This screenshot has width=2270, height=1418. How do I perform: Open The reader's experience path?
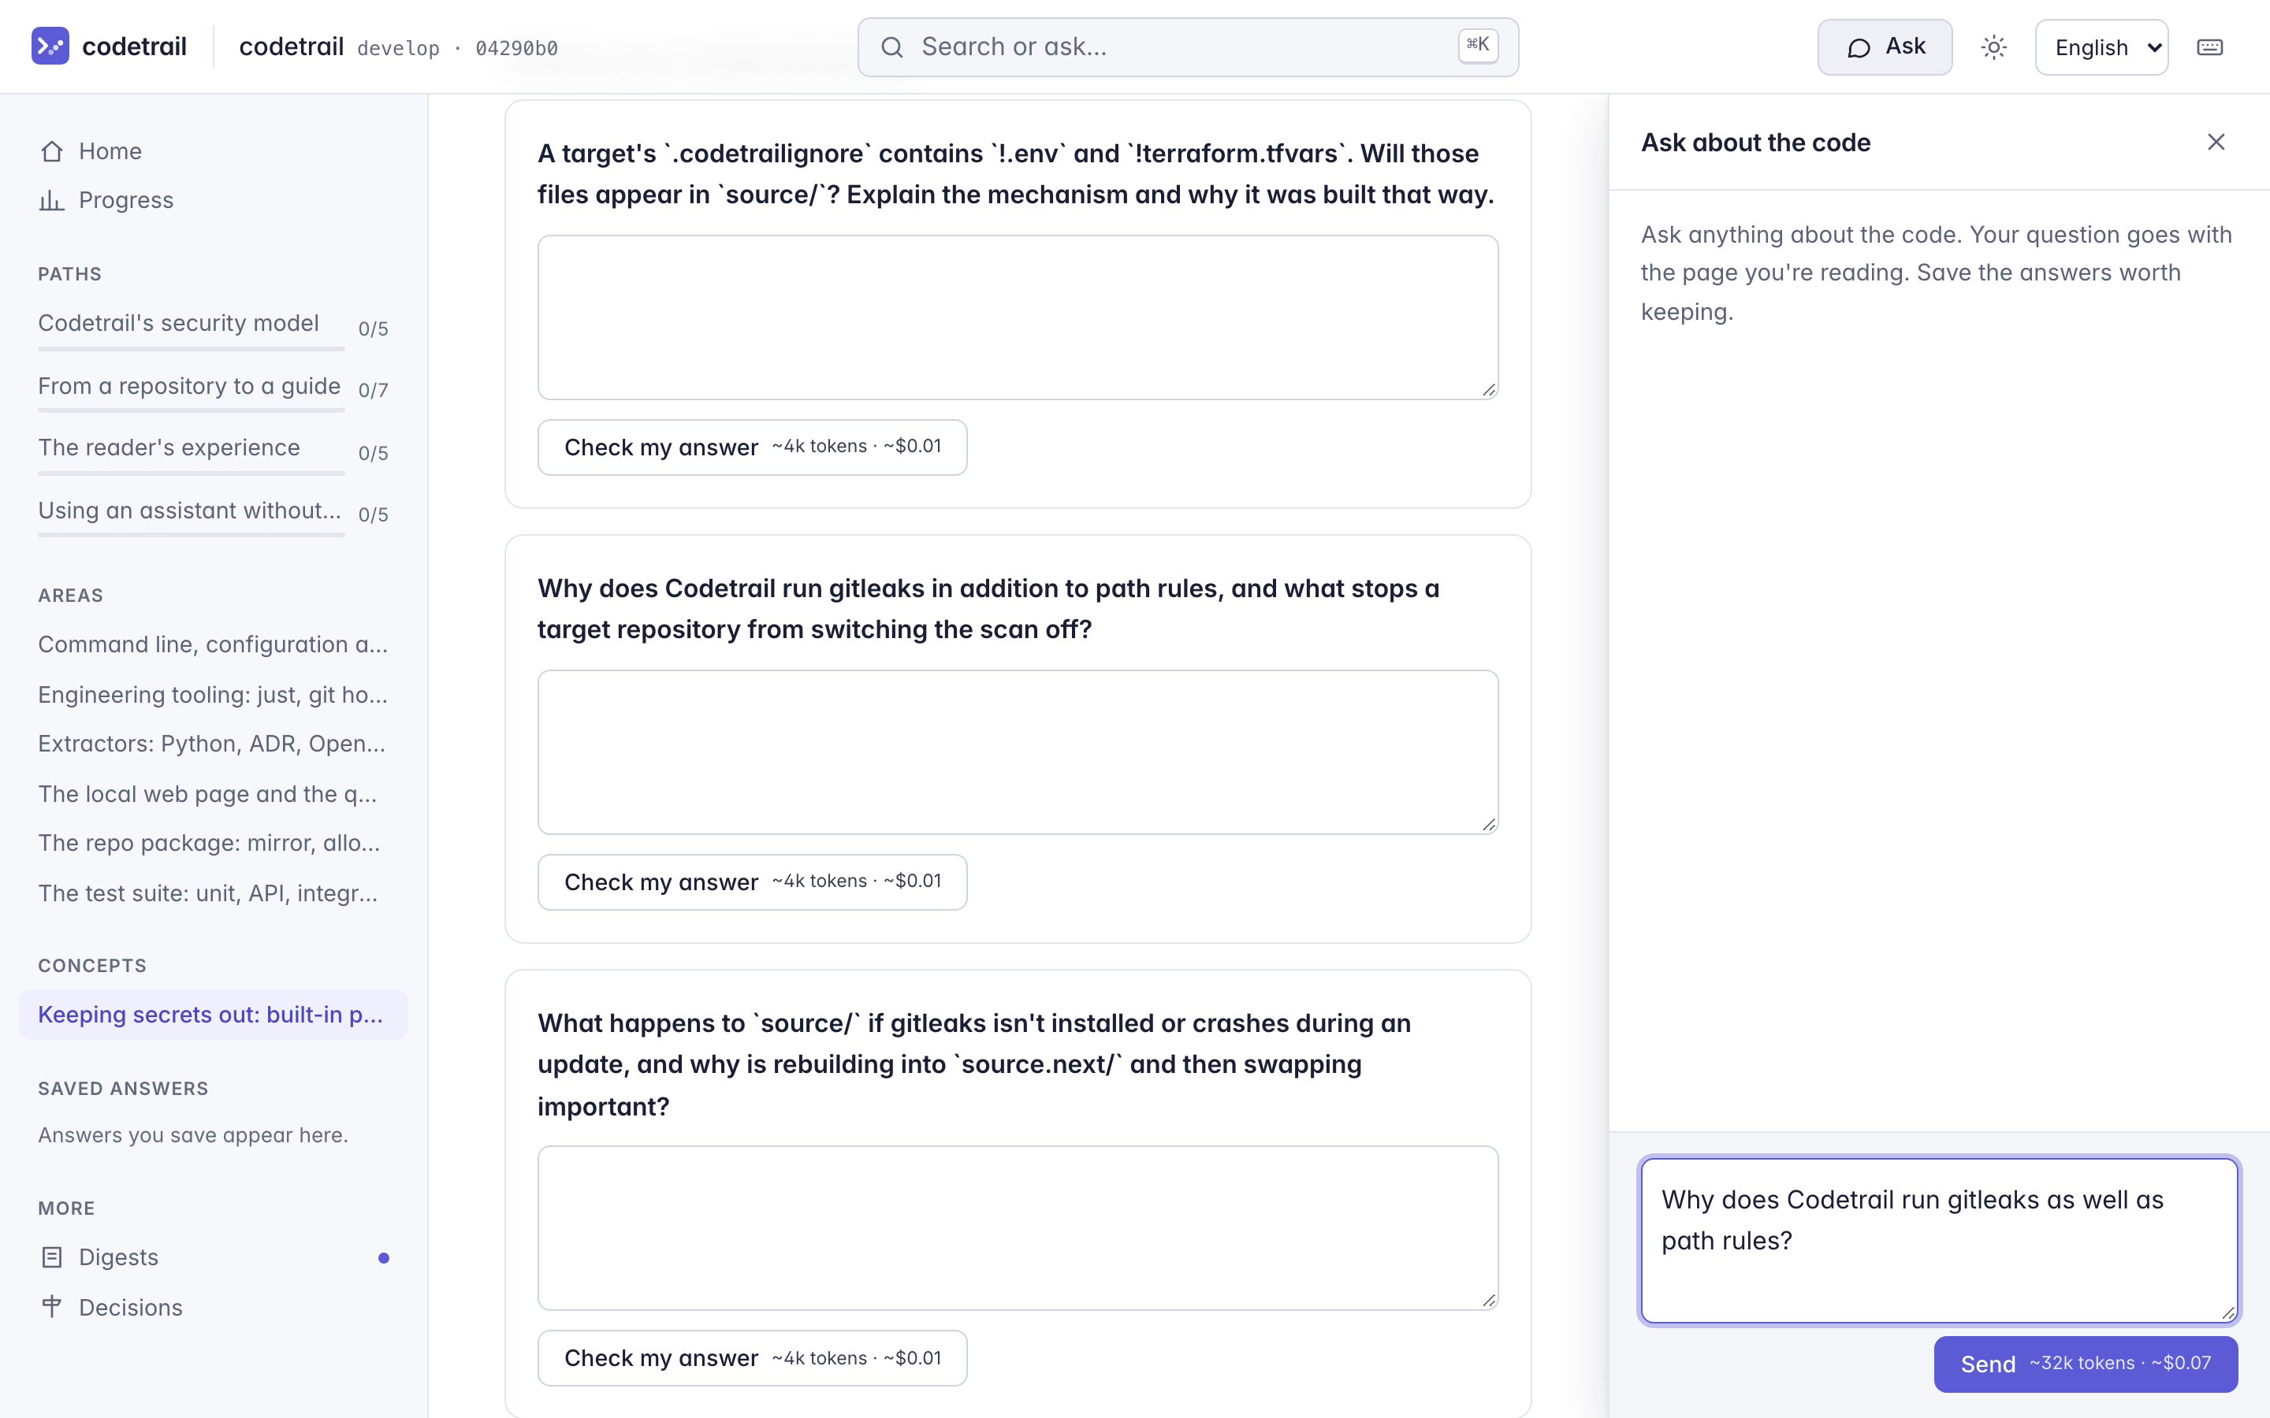(x=169, y=447)
